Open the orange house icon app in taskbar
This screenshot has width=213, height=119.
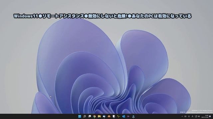(x=109, y=116)
